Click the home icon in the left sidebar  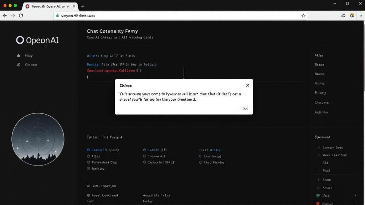[19, 56]
